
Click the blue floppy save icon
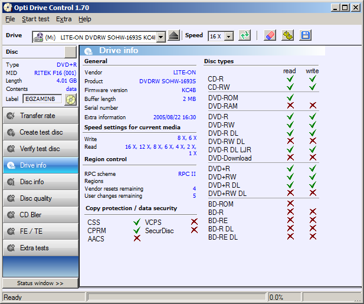coord(305,35)
